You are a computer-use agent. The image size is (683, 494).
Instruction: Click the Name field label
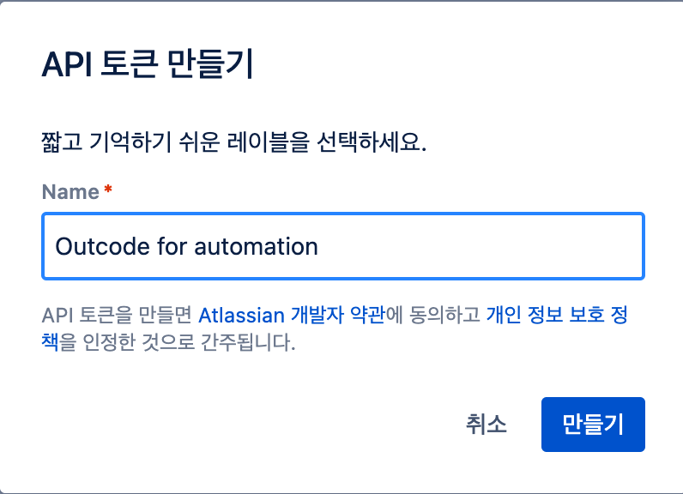tap(70, 192)
